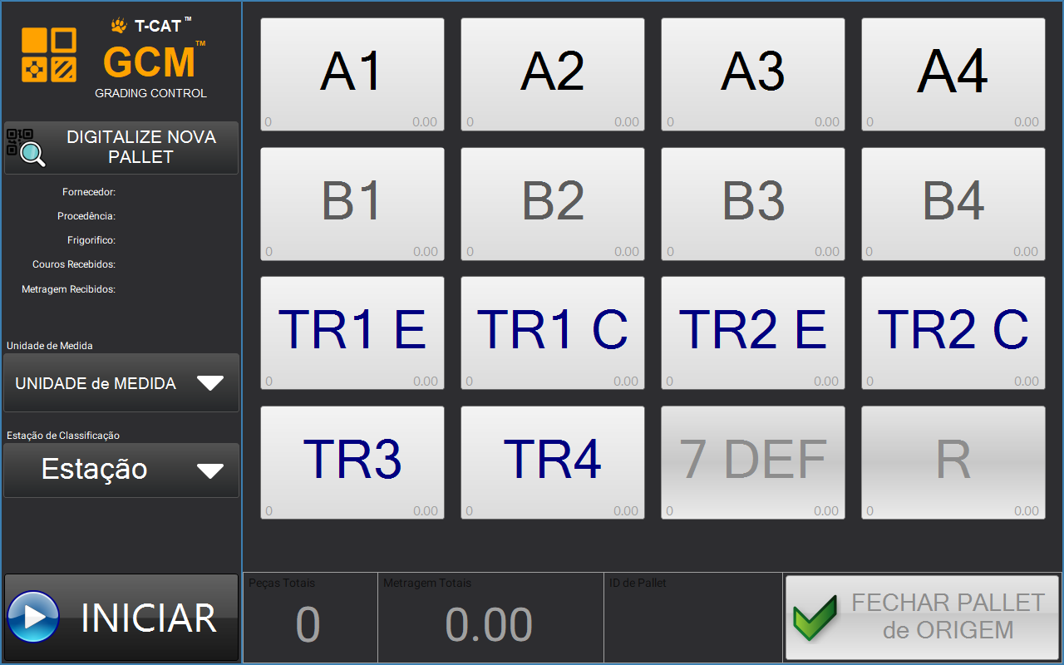Click the TR2 C grade tile

click(953, 333)
